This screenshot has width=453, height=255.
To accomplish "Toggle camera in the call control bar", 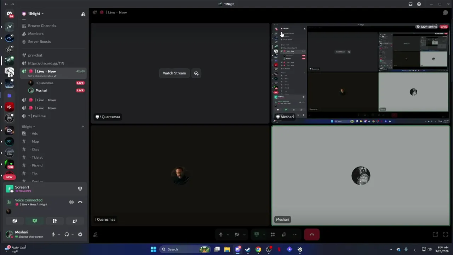I will point(237,234).
